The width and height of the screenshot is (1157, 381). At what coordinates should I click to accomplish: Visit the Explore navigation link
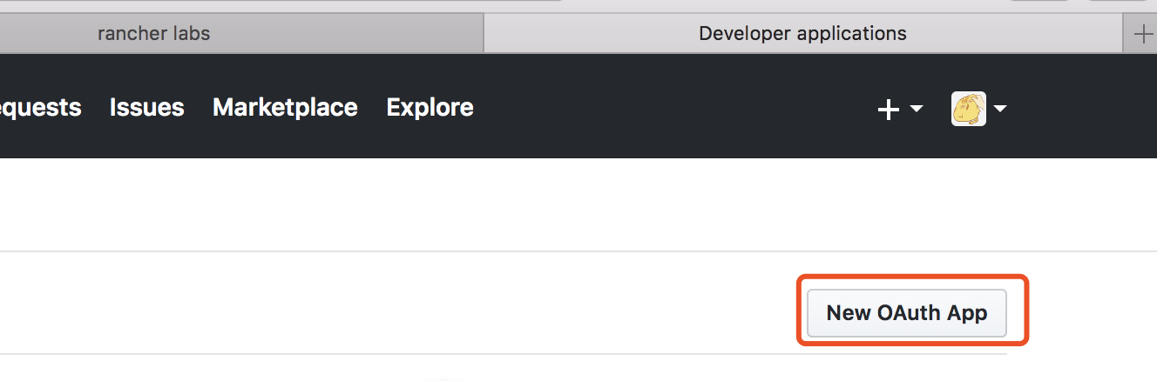pos(430,107)
